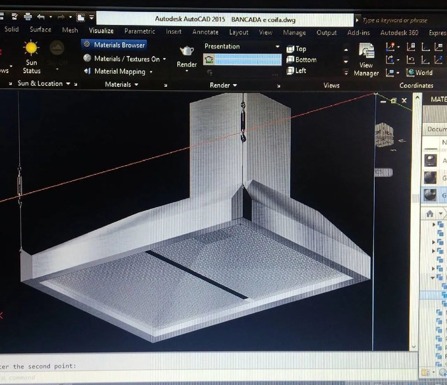Click the Z-axis vector UCS icon
447x385 pixels.
point(438,60)
